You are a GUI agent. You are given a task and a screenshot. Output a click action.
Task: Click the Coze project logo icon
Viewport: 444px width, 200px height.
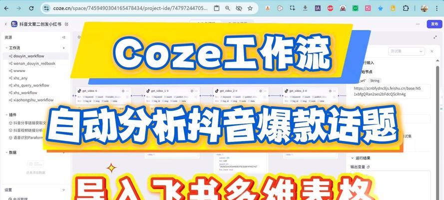pyautogui.click(x=14, y=24)
